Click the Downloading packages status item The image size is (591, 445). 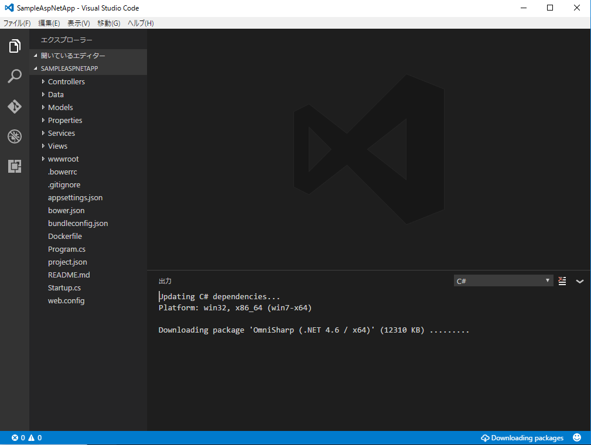(x=522, y=438)
